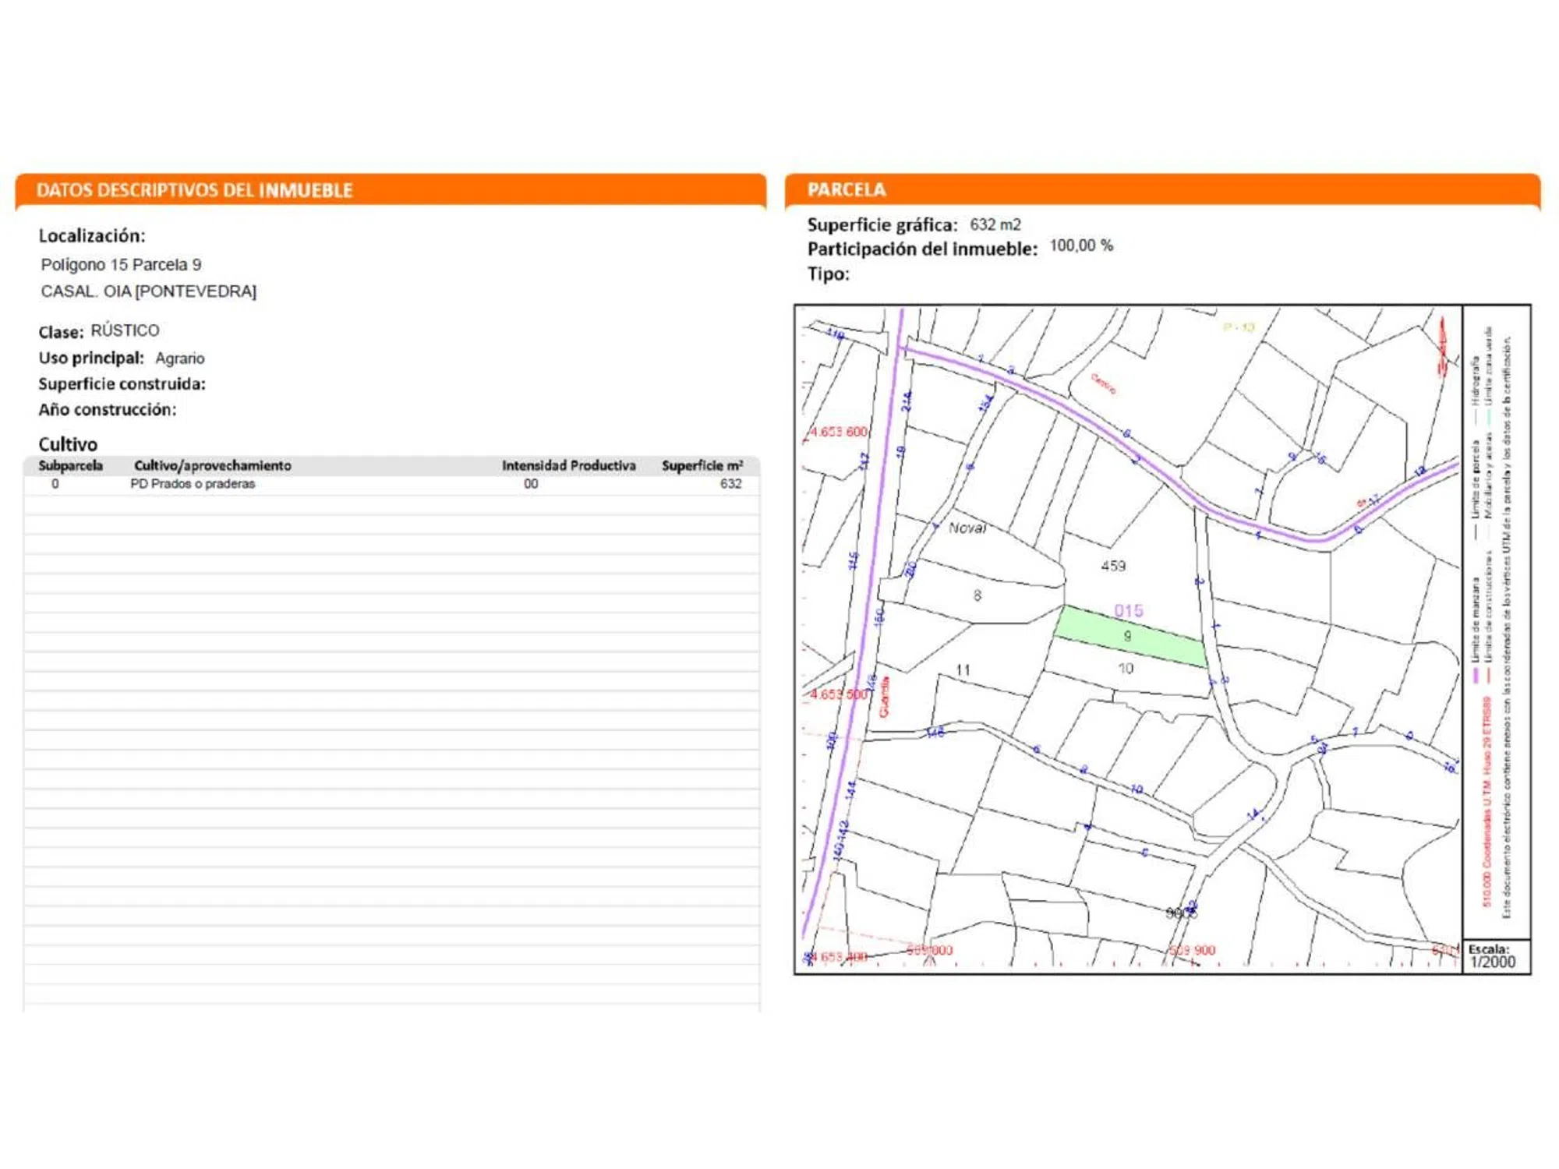This screenshot has height=1169, width=1559.
Task: Click the DATOS DESCRIPTIVOS DEL INMUEBLE header
Action: (195, 191)
